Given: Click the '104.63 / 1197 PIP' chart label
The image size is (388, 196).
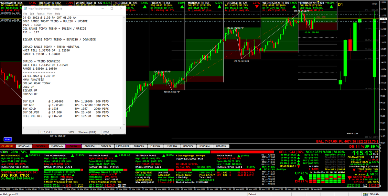Looking at the screenshot, I should click(162, 71).
